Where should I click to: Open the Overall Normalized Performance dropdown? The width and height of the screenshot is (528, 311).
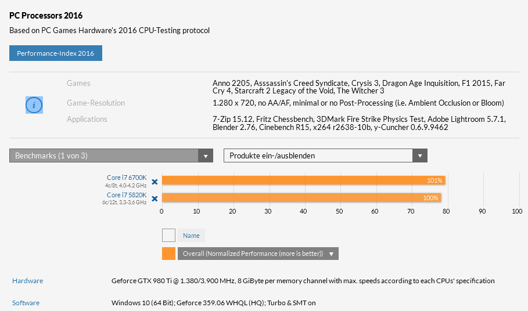(258, 254)
